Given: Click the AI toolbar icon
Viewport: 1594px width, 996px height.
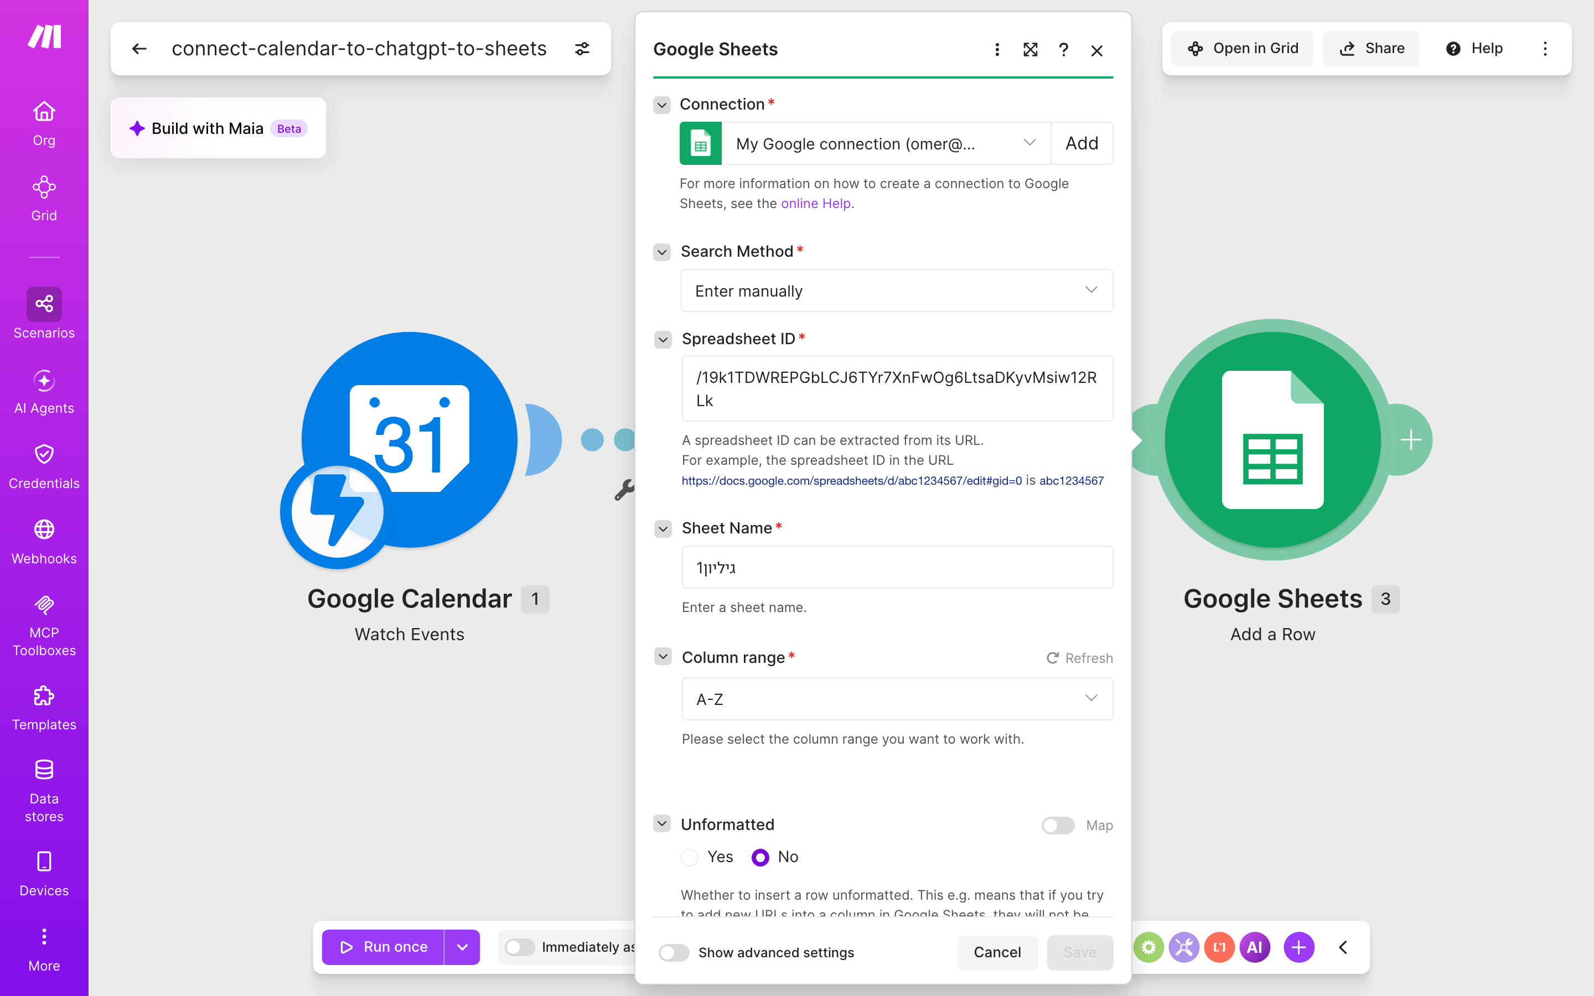Looking at the screenshot, I should point(1255,947).
